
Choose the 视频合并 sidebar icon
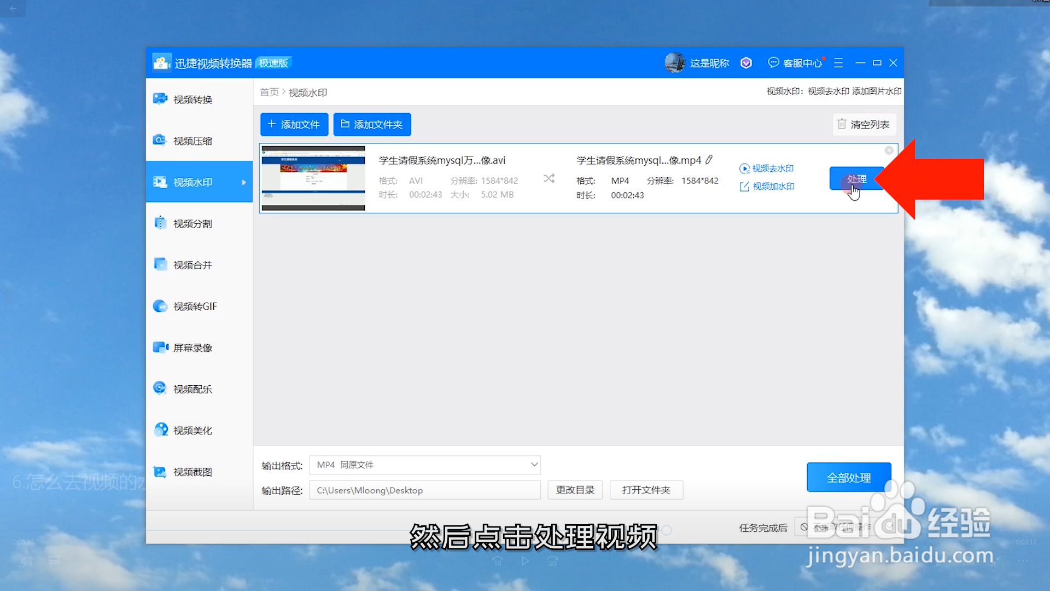point(160,265)
